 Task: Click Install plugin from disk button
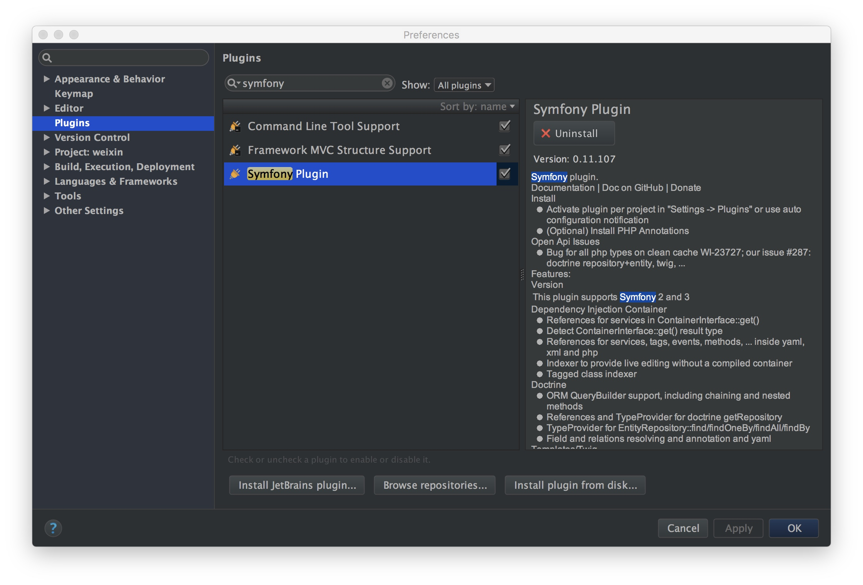575,485
